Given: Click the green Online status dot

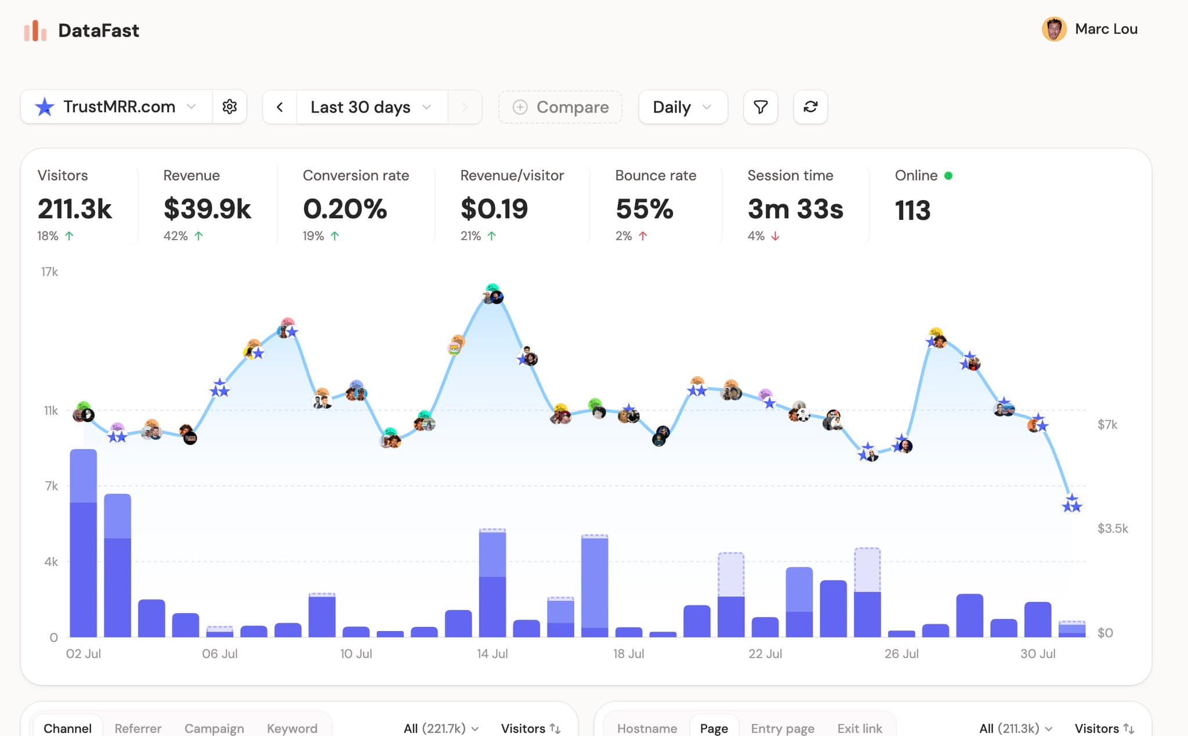Looking at the screenshot, I should click(x=948, y=175).
